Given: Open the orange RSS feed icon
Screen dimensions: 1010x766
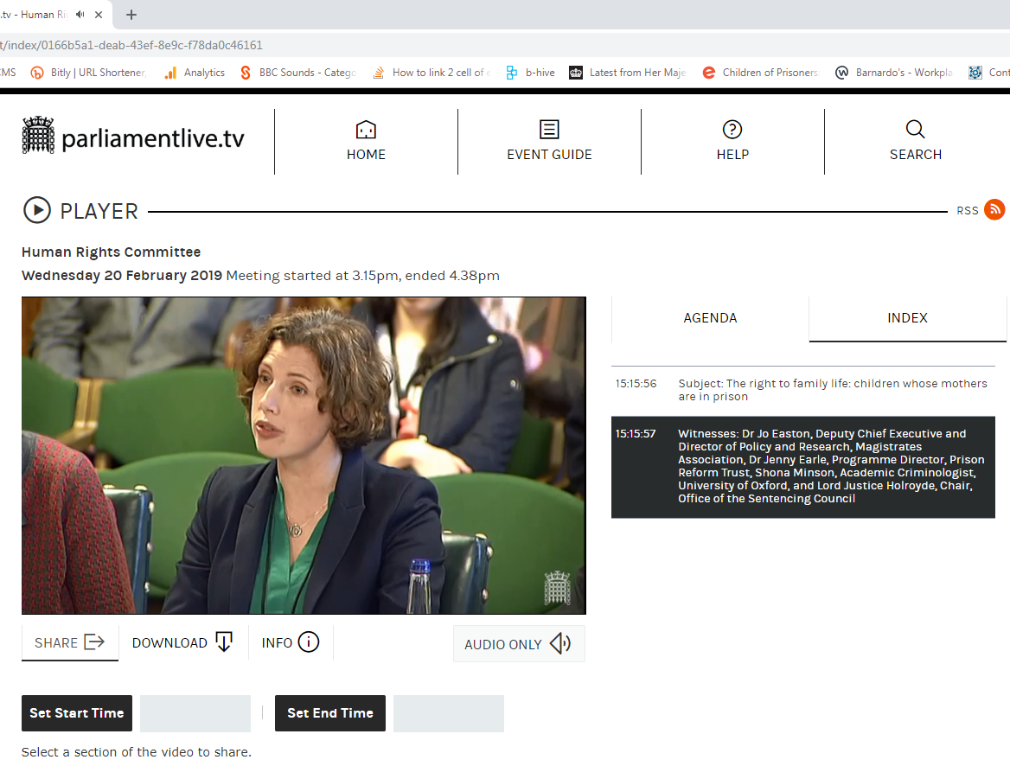Looking at the screenshot, I should tap(994, 209).
